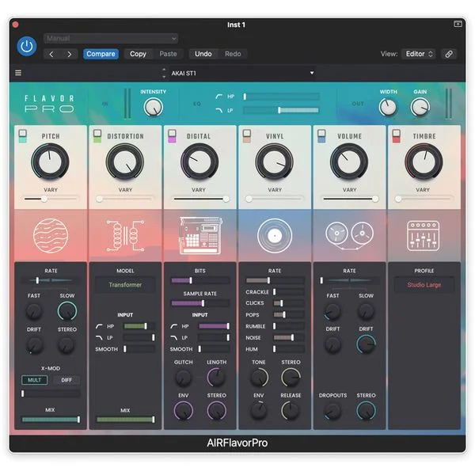Viewport: 475px width, 475px height.
Task: Click the Vinyl Crackle slider
Action: pos(289,291)
